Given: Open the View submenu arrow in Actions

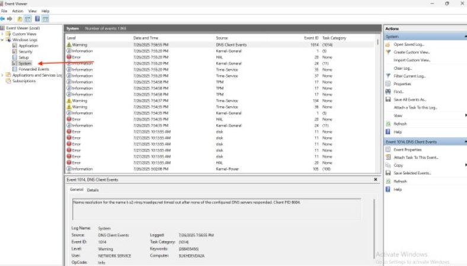Looking at the screenshot, I should [465, 115].
